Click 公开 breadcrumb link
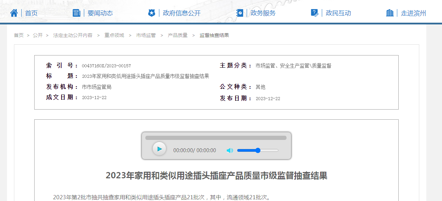Screen dimensions: 442x201 point(38,35)
